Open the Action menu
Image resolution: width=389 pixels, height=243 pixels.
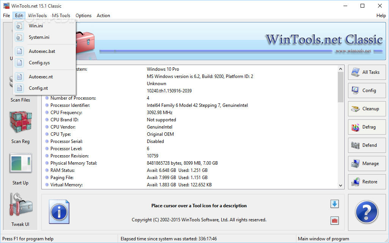tap(103, 16)
